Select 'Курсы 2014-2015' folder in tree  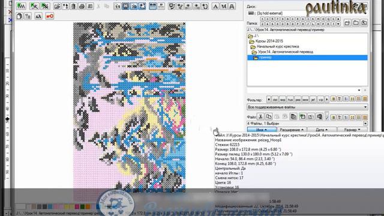point(269,41)
